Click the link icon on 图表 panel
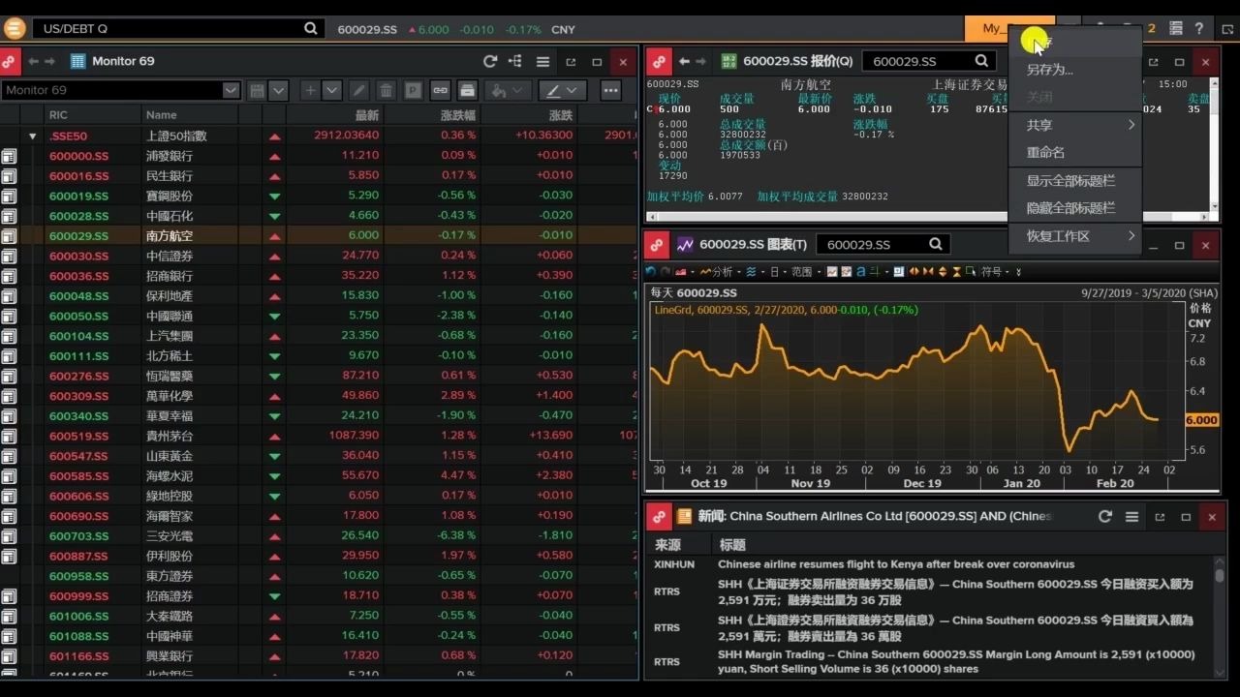The image size is (1240, 697). (x=659, y=245)
